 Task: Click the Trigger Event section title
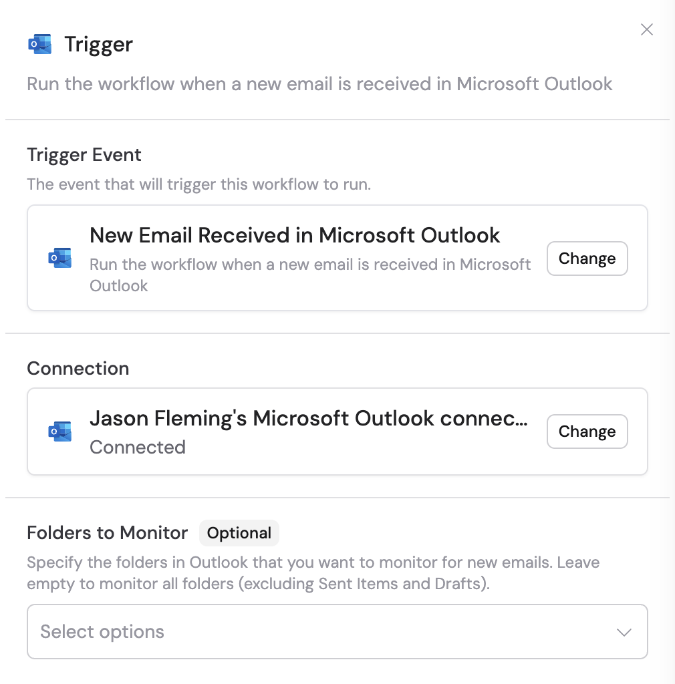coord(84,154)
